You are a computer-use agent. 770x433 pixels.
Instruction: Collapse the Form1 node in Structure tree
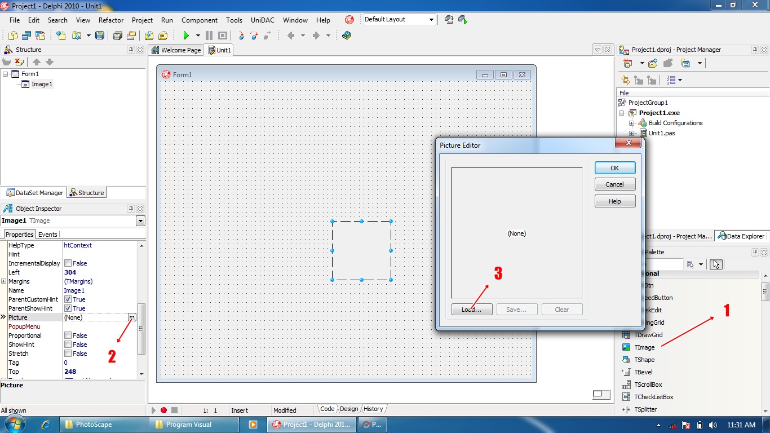click(6, 74)
